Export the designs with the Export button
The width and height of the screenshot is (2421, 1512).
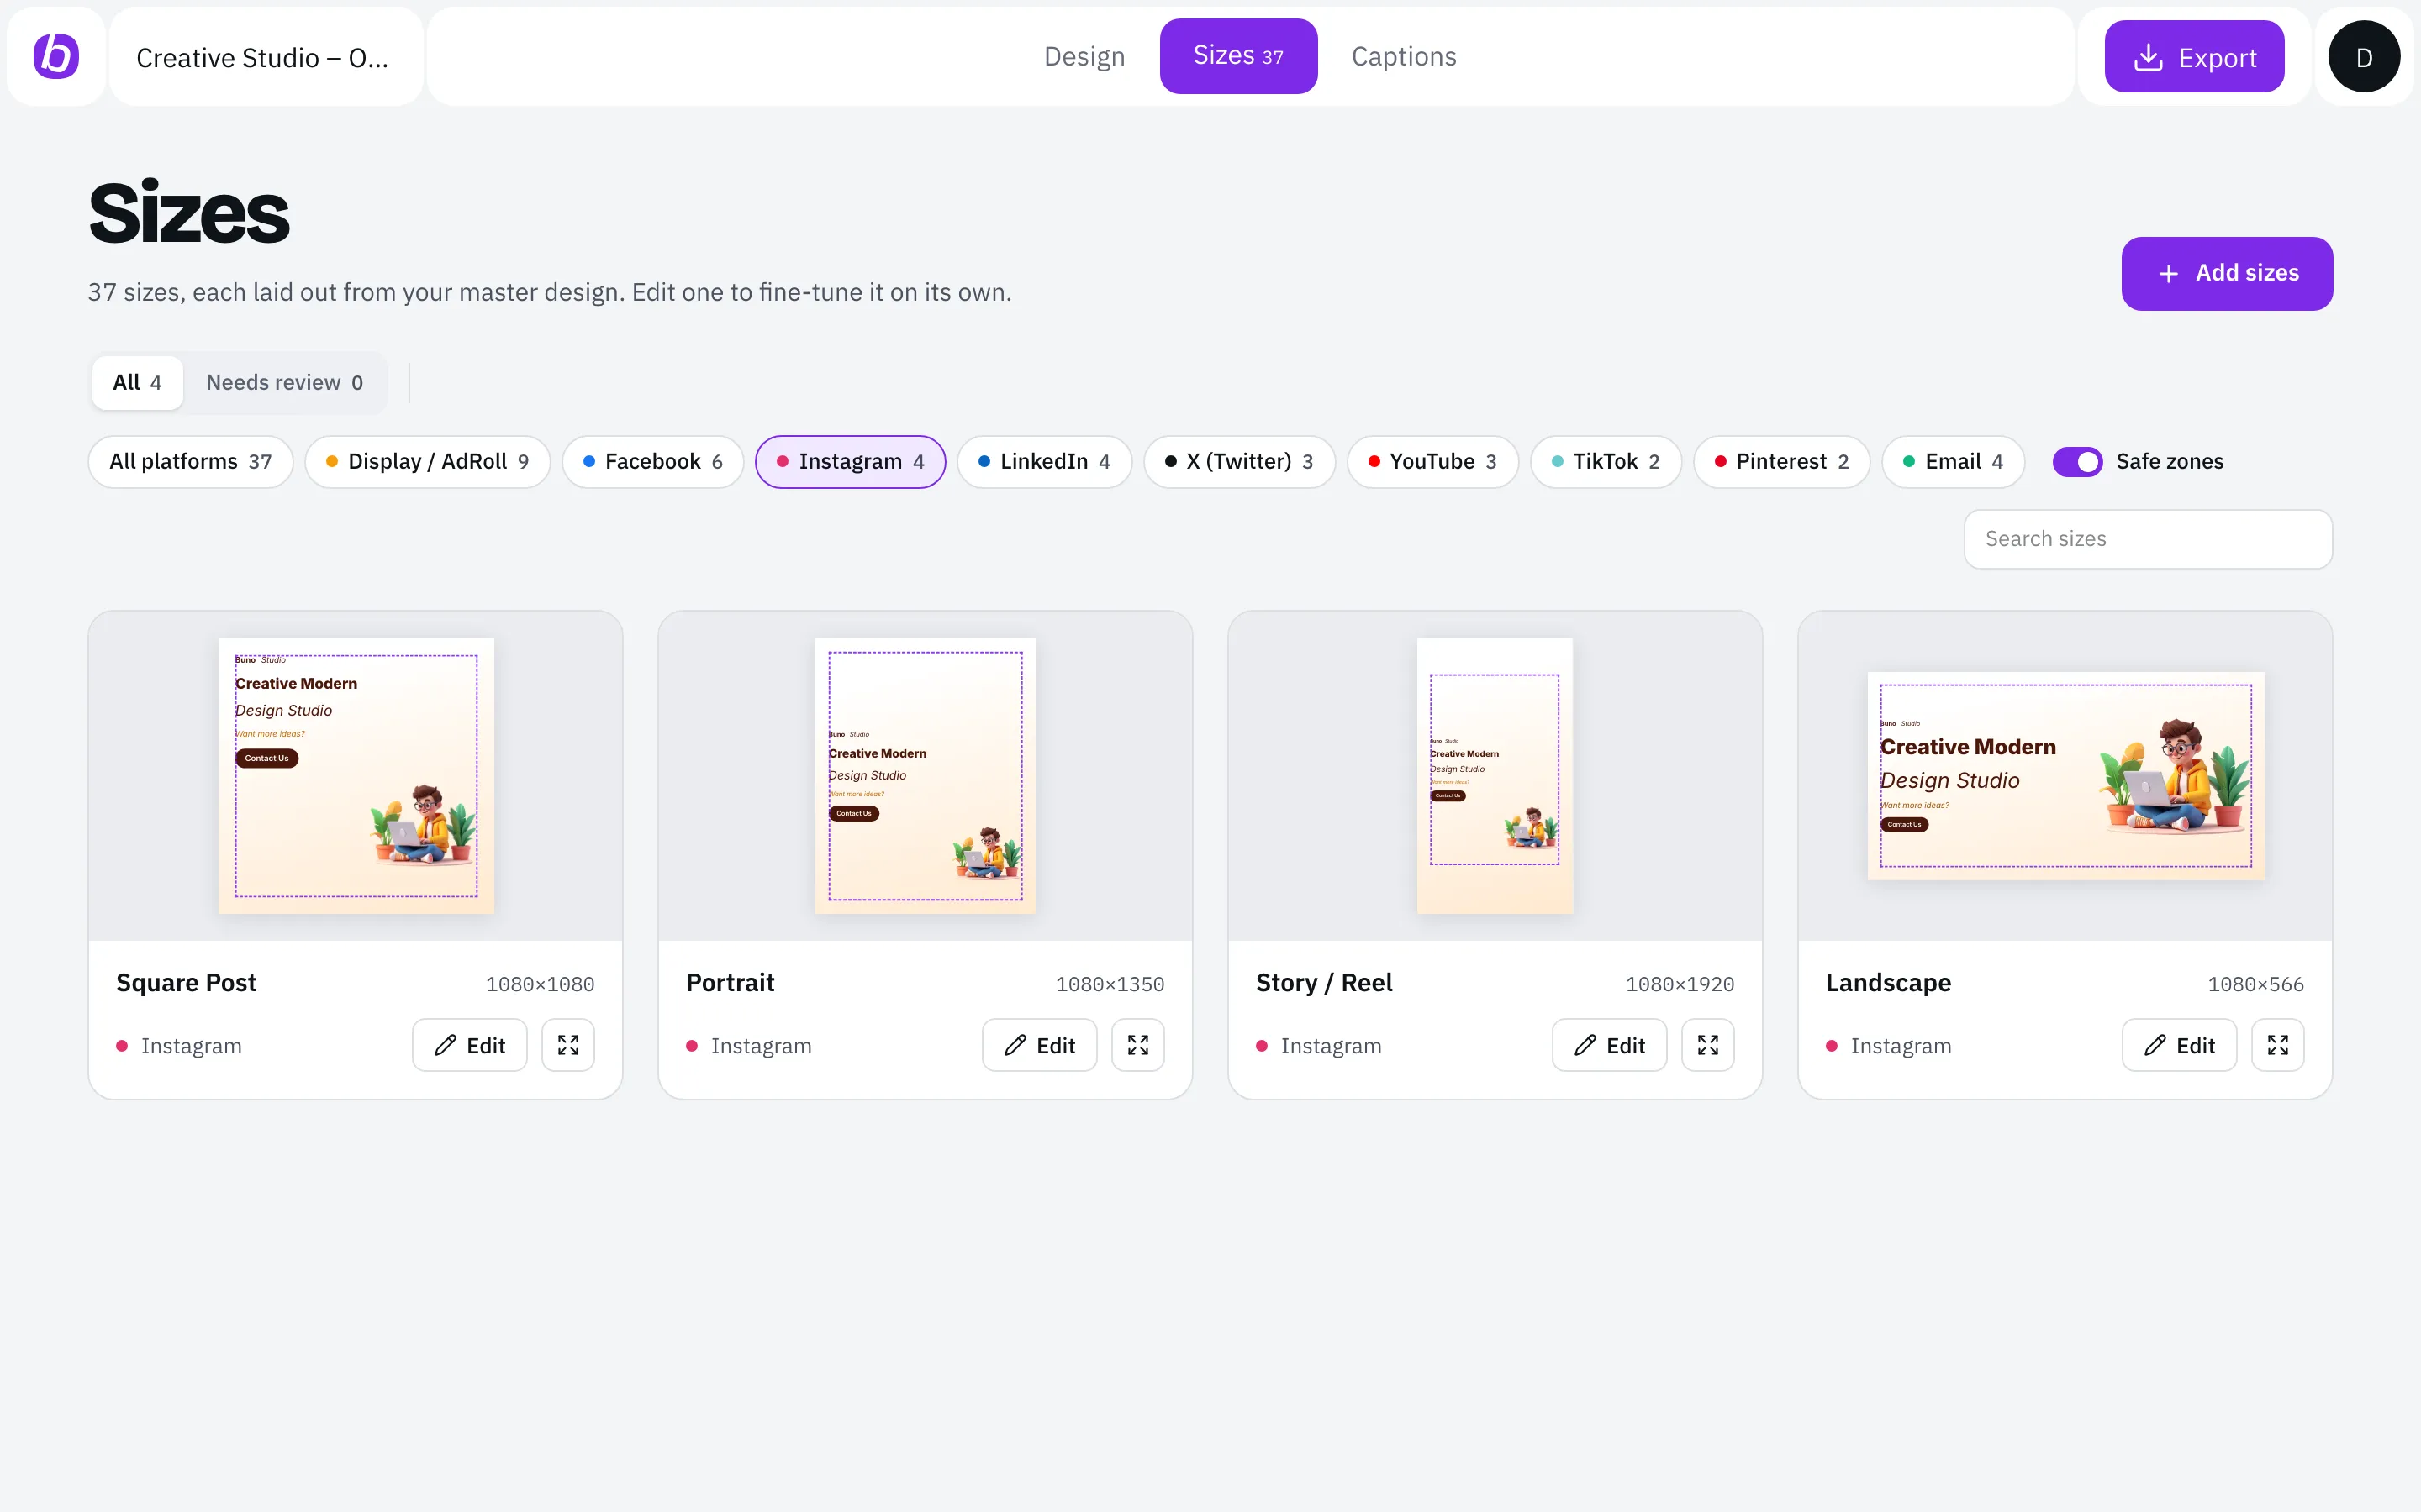click(2194, 56)
